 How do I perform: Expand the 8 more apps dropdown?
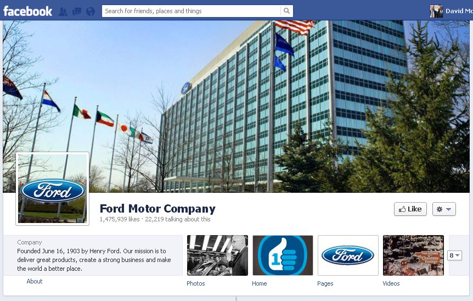click(x=454, y=255)
